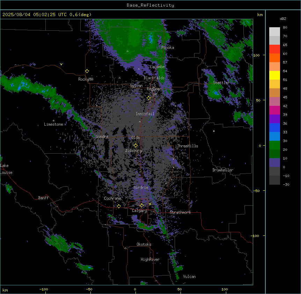Click the Ponoka city label
The width and height of the screenshot is (301, 294).
pyautogui.click(x=168, y=47)
